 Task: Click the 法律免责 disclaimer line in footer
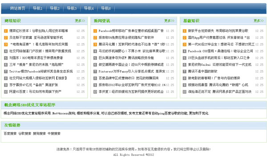133,149
